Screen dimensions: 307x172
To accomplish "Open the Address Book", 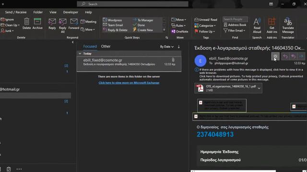I will (x=235, y=25).
